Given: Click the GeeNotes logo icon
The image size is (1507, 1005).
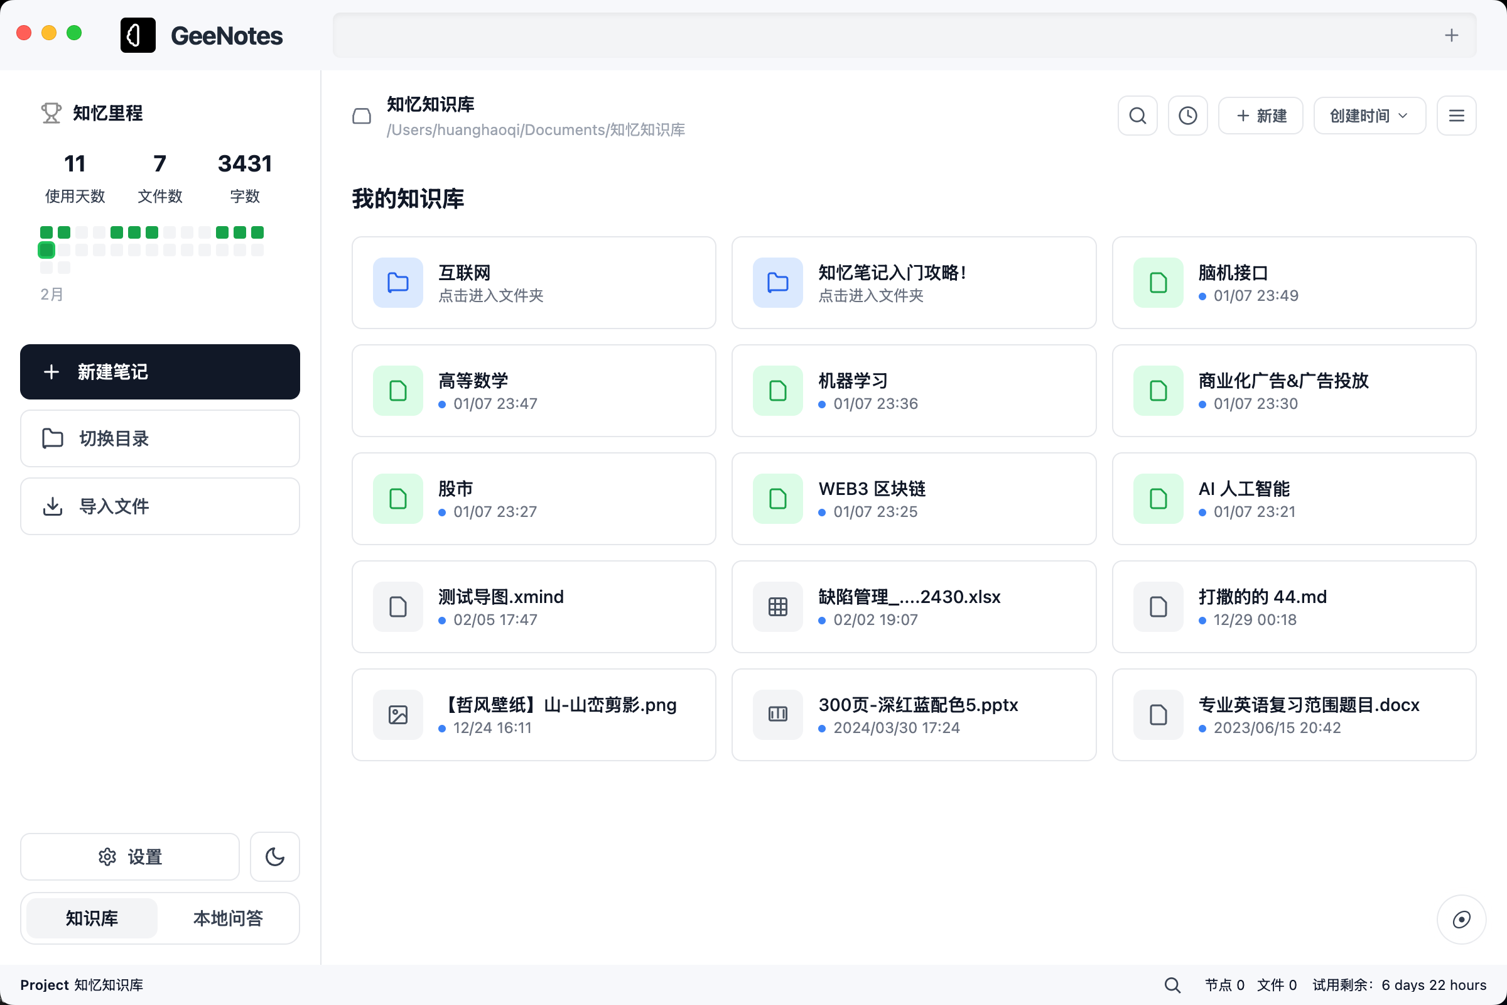Looking at the screenshot, I should pos(138,35).
